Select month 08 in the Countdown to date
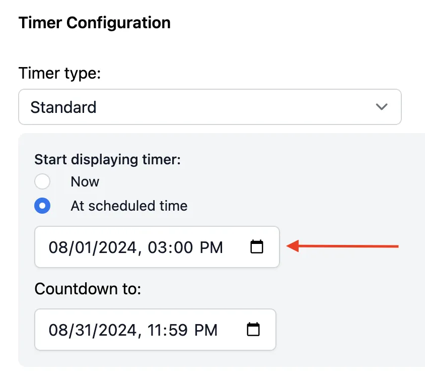This screenshot has width=425, height=378. (57, 330)
